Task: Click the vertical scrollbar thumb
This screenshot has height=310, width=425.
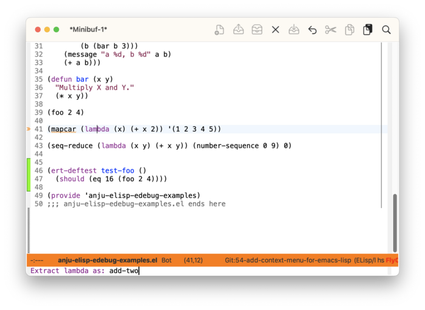Action: [395, 223]
